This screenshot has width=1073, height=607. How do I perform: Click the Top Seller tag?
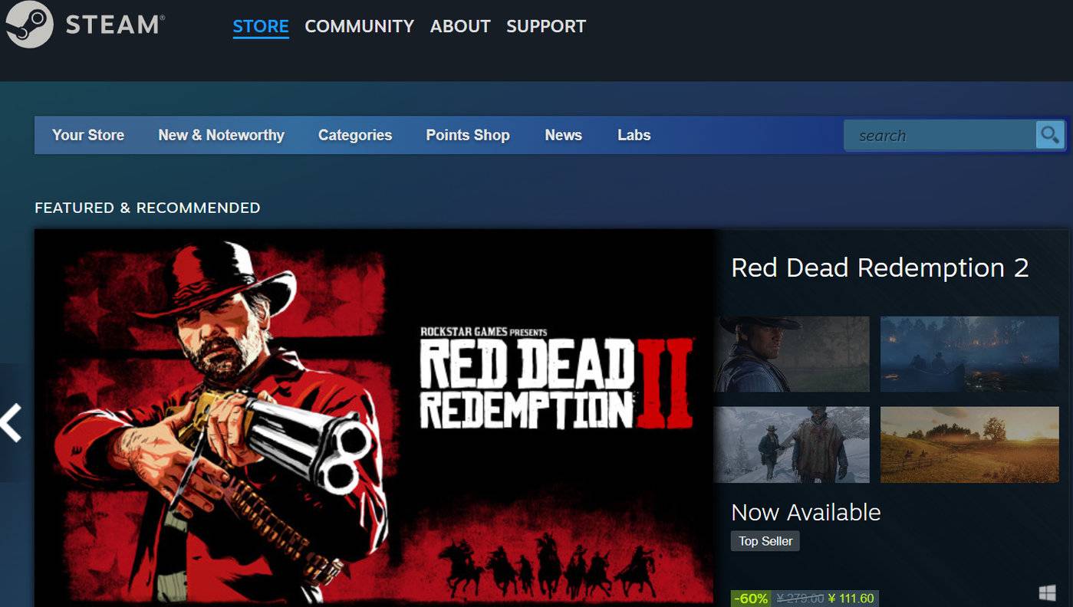coord(765,541)
